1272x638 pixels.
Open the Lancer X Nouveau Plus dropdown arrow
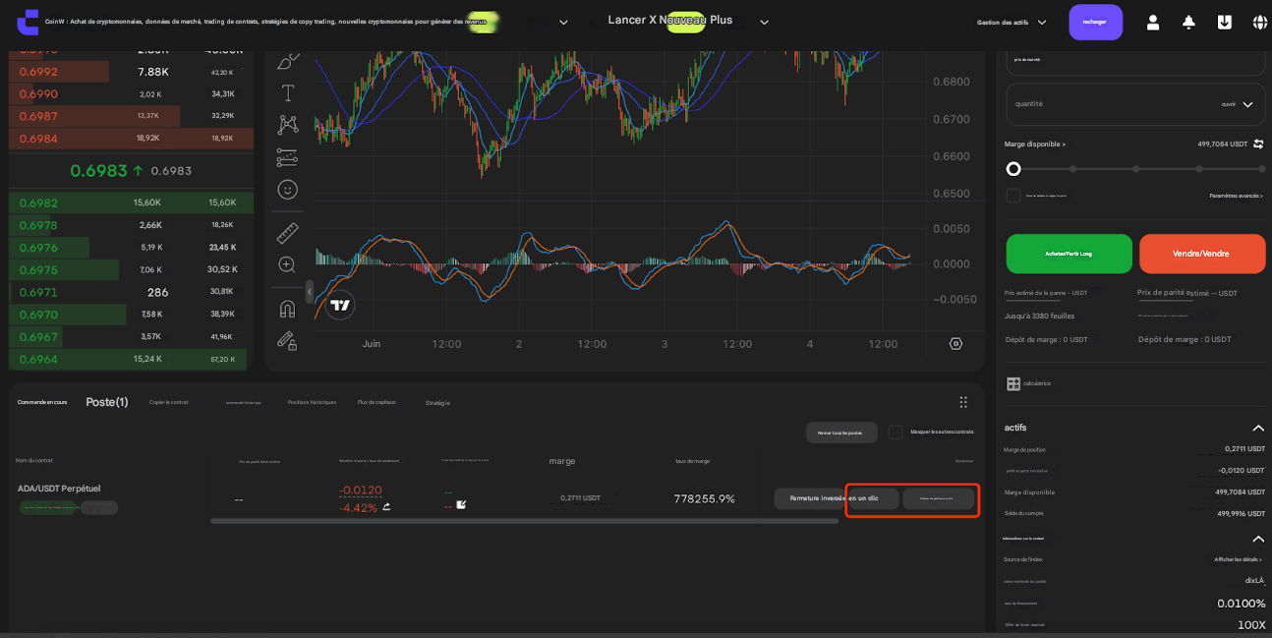point(764,23)
